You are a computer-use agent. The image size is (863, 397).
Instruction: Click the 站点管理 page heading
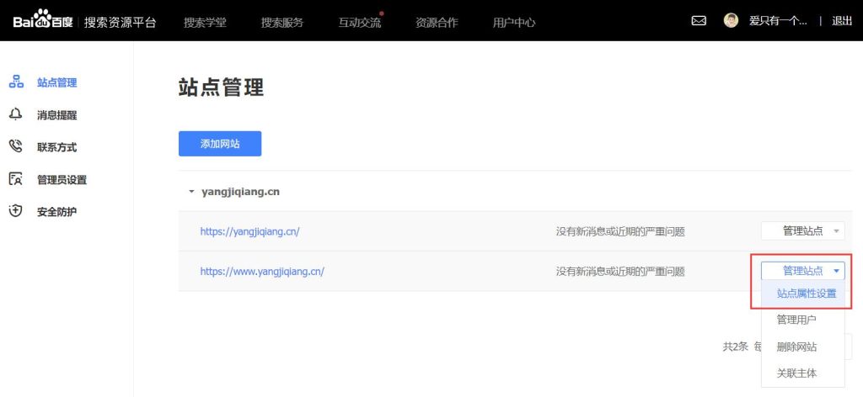tap(222, 87)
